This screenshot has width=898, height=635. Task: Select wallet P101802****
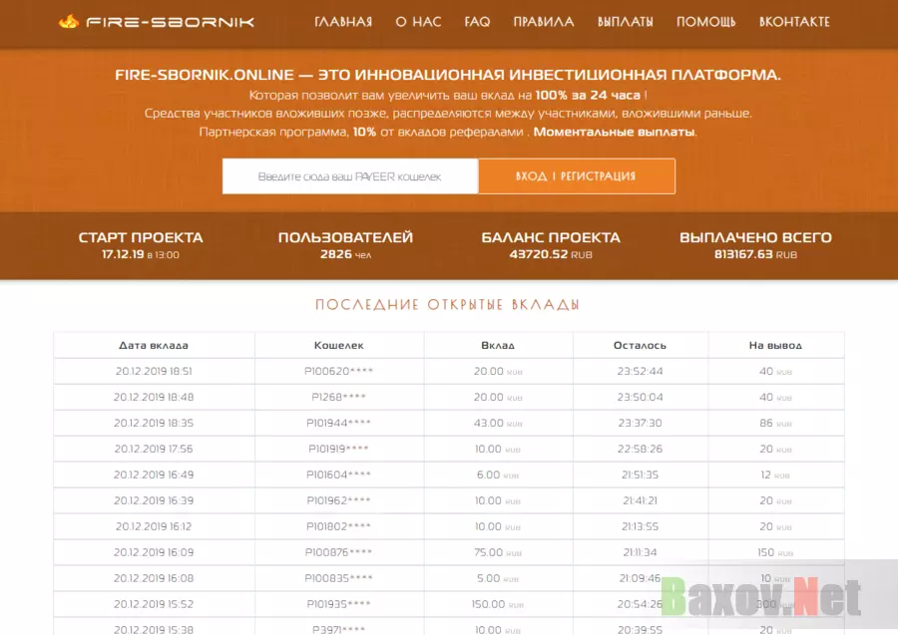pyautogui.click(x=338, y=527)
